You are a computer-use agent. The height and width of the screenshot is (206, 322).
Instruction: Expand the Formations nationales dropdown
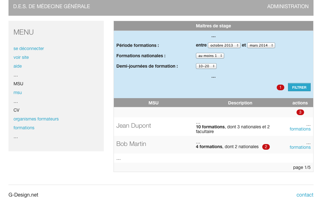pyautogui.click(x=210, y=56)
